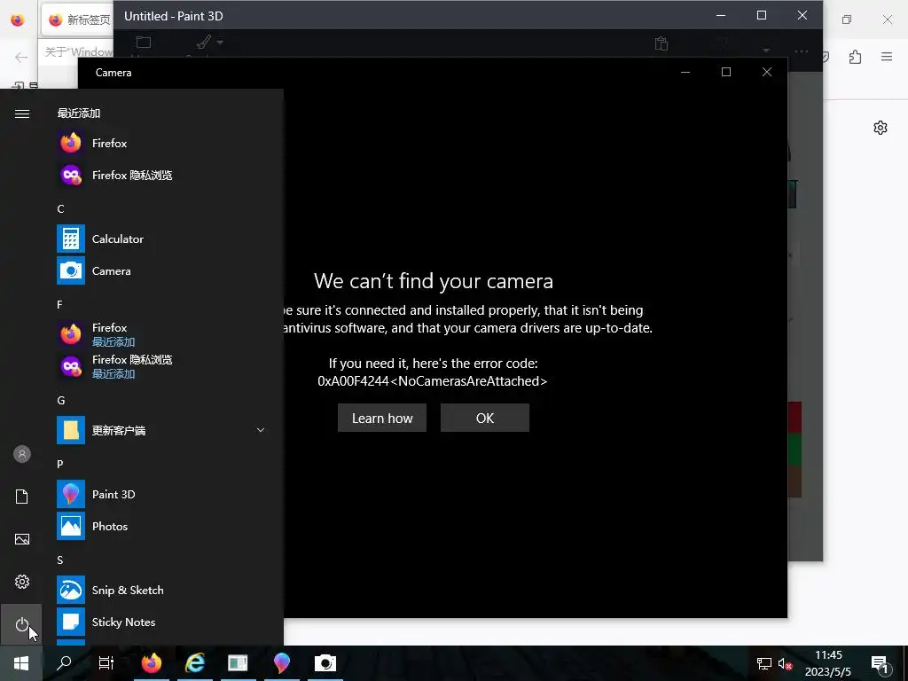
Task: Maximize the Paint 3D window
Action: pos(762,16)
